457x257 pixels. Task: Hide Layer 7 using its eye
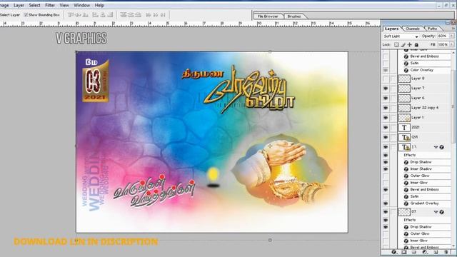coord(386,89)
